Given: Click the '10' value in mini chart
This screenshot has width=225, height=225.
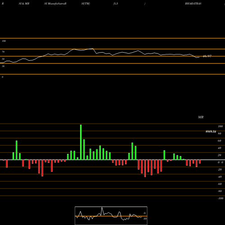Looking at the screenshot, I should coord(145,219).
